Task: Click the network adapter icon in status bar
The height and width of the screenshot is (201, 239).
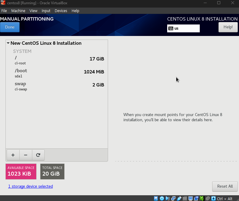Action: tap(173, 198)
